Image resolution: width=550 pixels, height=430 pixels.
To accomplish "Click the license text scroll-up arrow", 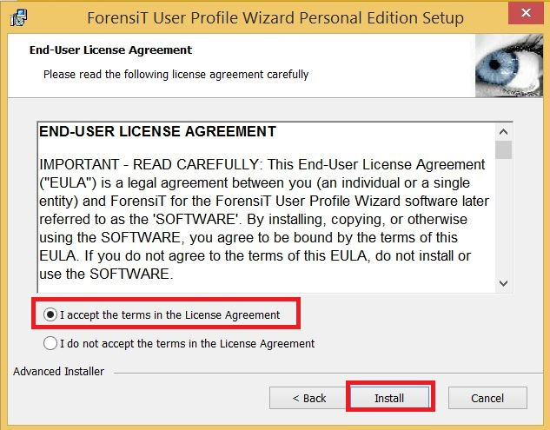I will click(503, 132).
